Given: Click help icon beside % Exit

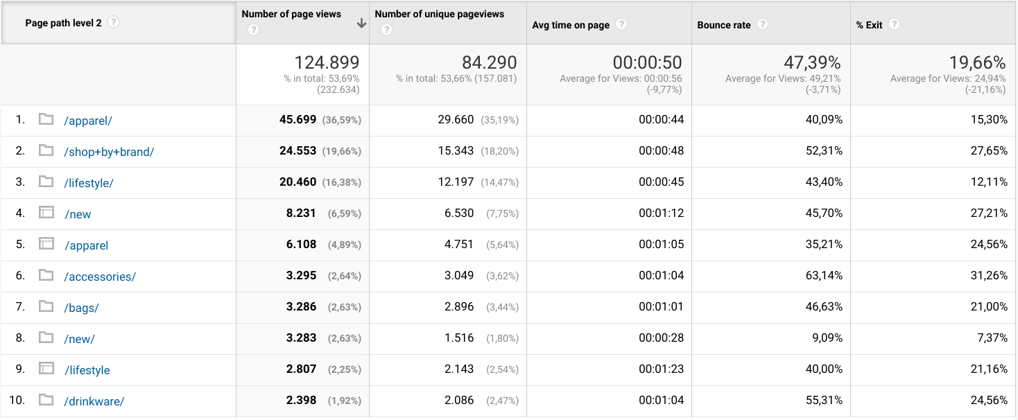Looking at the screenshot, I should [x=894, y=24].
